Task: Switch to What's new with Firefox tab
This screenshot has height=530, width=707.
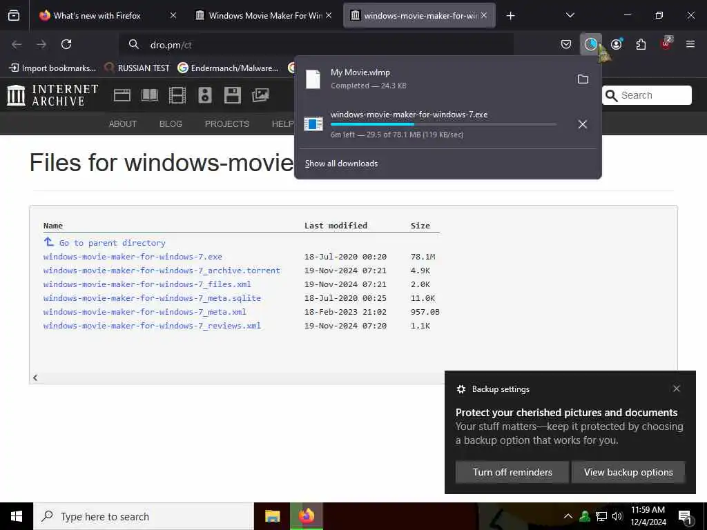Action: pos(97,16)
